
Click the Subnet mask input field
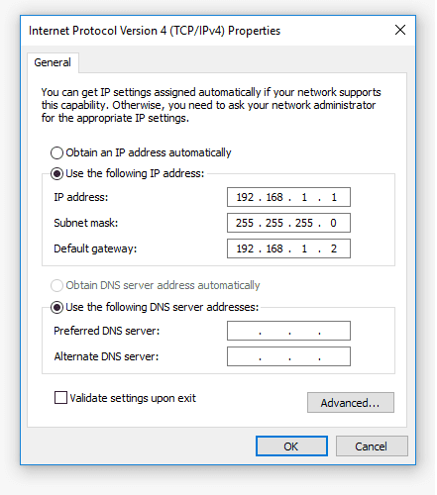coord(288,223)
